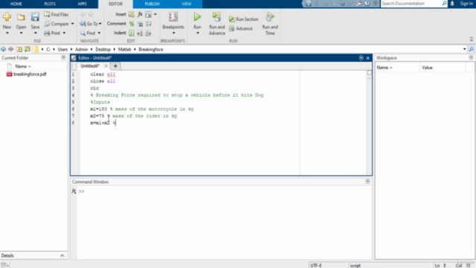The height and width of the screenshot is (268, 476).
Task: Open a file with the Open folder icon
Action: click(21, 17)
